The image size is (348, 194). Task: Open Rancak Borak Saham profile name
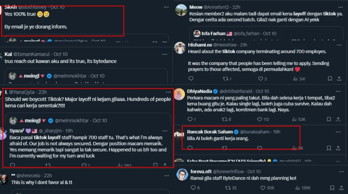(x=210, y=132)
